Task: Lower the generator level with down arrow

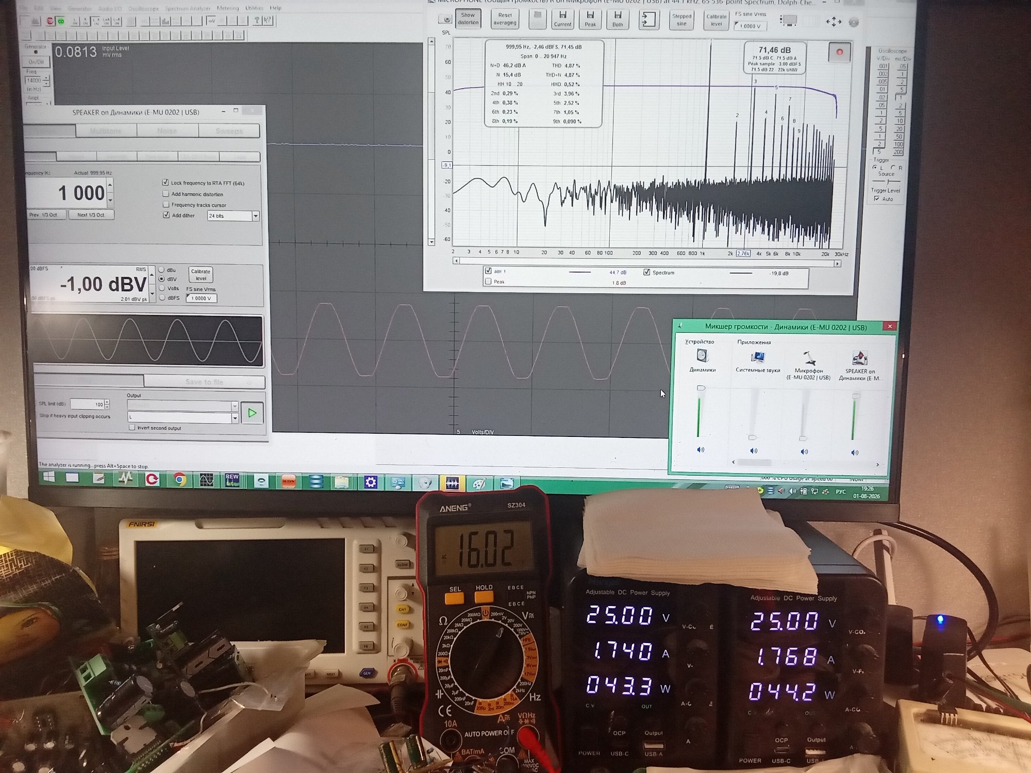Action: point(152,294)
